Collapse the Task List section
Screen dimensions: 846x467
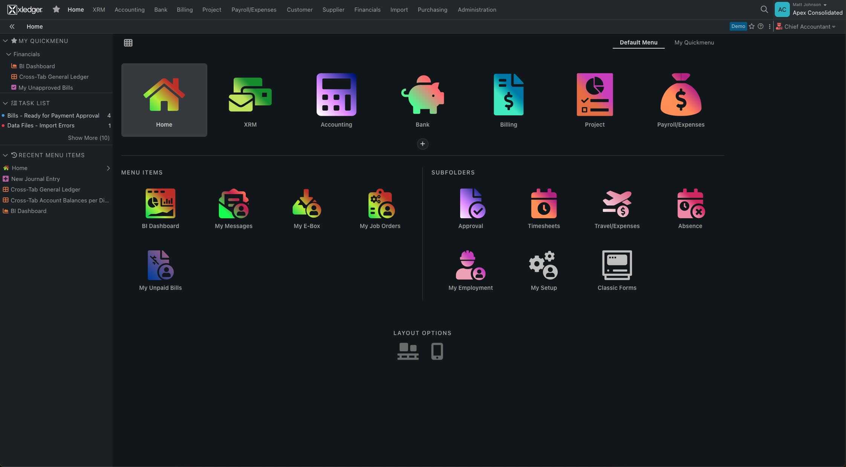[x=5, y=103]
